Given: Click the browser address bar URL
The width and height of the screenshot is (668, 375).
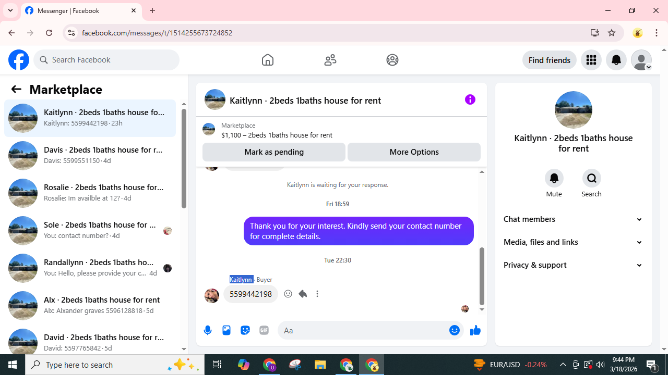Looking at the screenshot, I should [x=157, y=33].
